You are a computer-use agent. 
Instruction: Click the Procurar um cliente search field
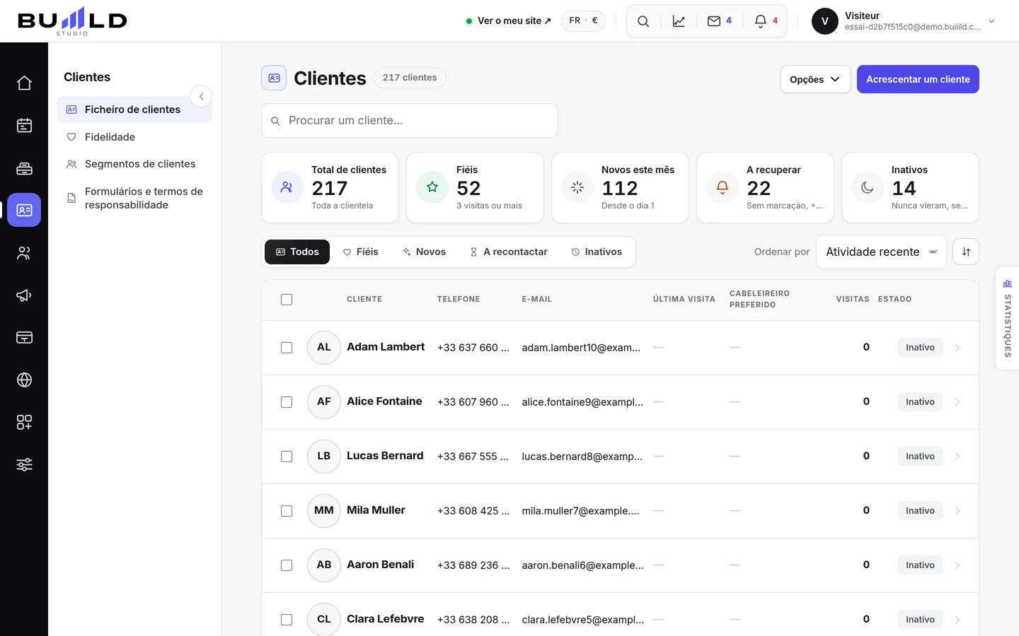(410, 121)
